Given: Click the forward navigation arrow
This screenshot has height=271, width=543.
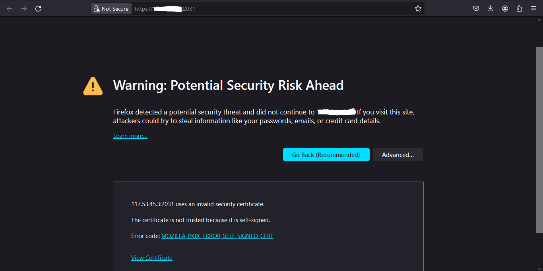Looking at the screenshot, I should click(x=24, y=8).
